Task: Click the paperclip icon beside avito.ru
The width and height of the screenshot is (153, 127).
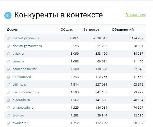Action: [x=8, y=54]
